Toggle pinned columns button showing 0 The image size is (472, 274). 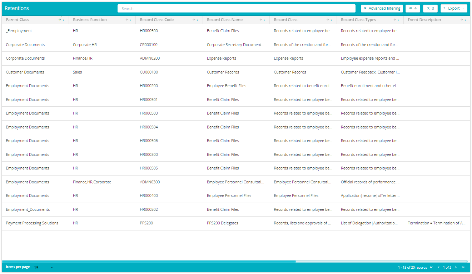pyautogui.click(x=430, y=9)
